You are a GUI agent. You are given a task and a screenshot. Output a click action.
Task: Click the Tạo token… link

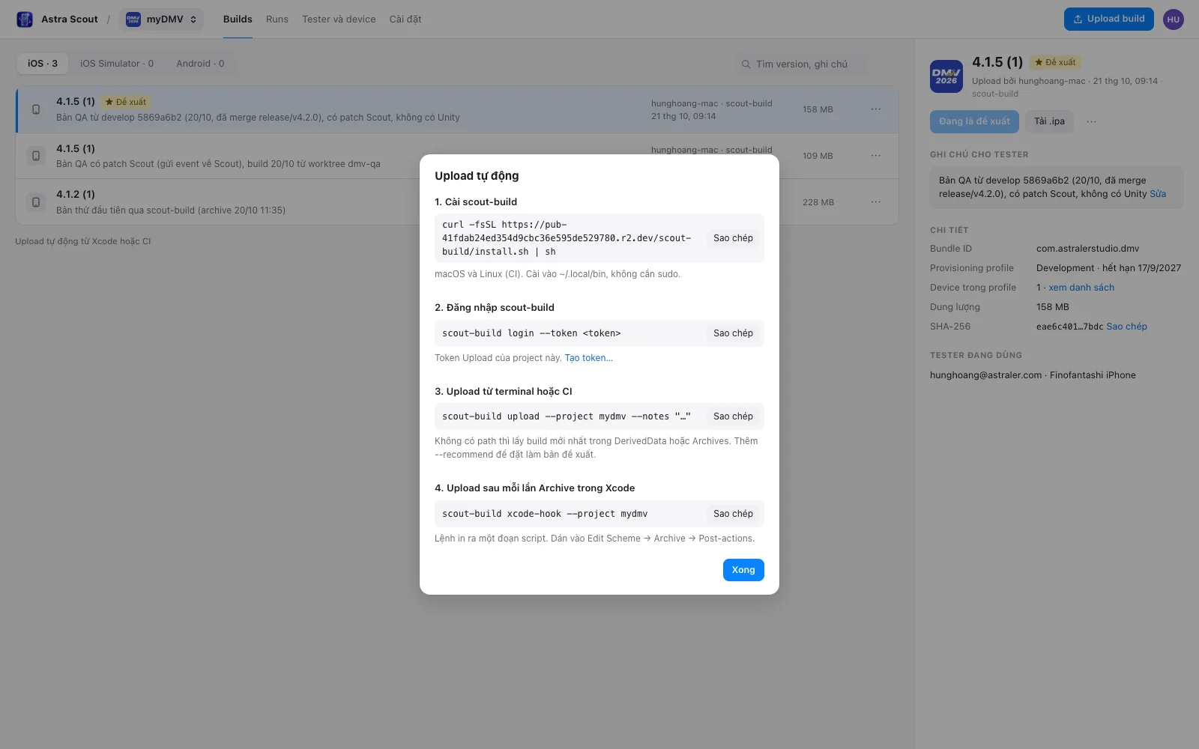(588, 358)
